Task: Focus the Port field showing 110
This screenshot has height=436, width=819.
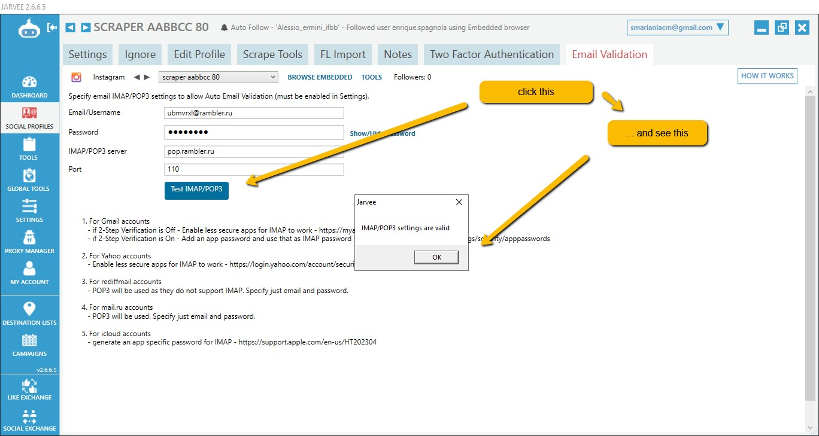Action: point(254,170)
